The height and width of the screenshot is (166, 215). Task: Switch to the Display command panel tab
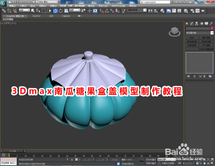point(206,24)
